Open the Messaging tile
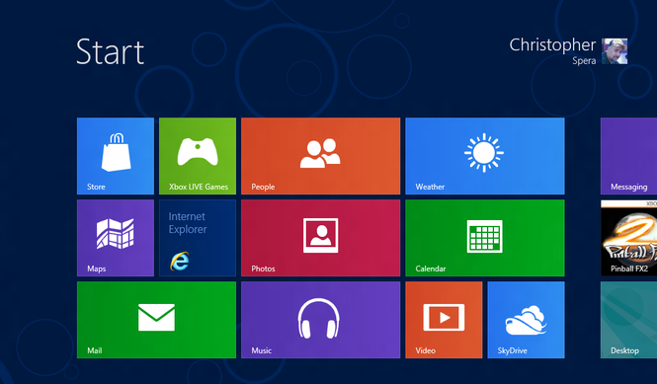 (x=628, y=156)
